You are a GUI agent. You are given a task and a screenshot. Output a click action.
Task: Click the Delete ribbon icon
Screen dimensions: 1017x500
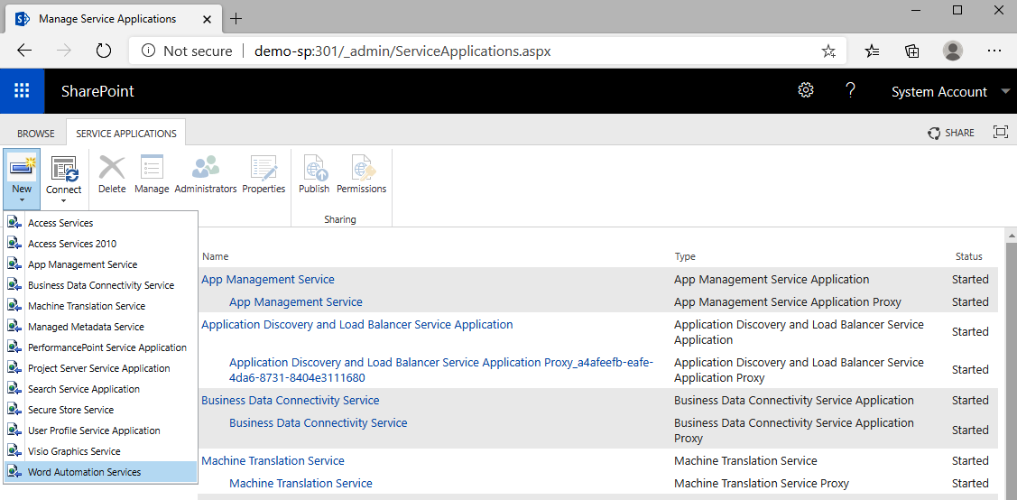[112, 167]
